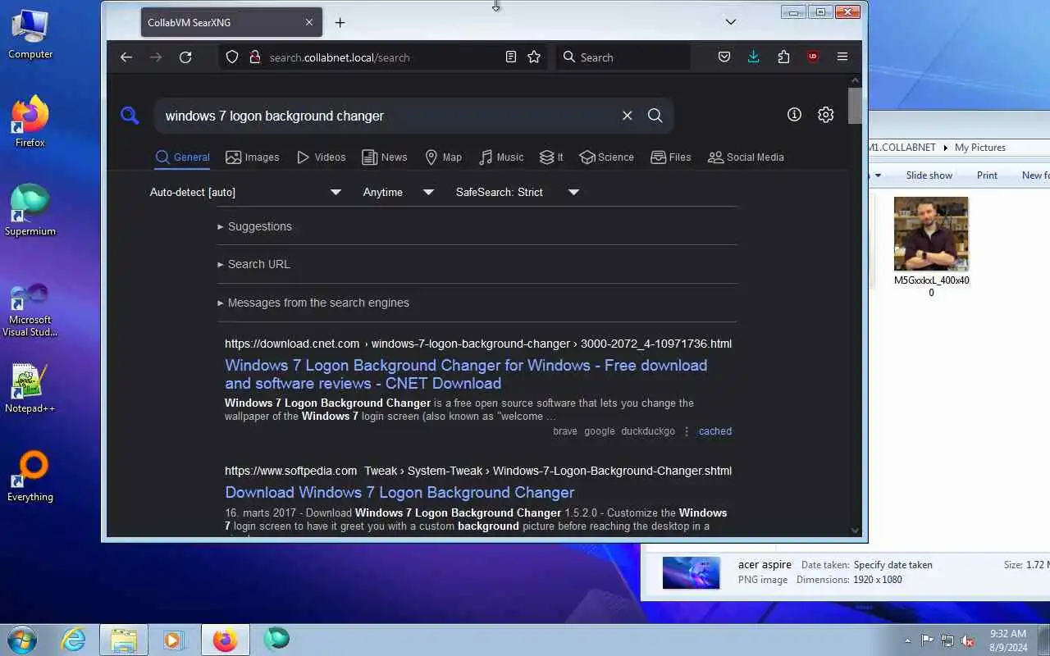Open the Notepad++ desktop shortcut
Image resolution: width=1050 pixels, height=656 pixels.
pyautogui.click(x=30, y=389)
